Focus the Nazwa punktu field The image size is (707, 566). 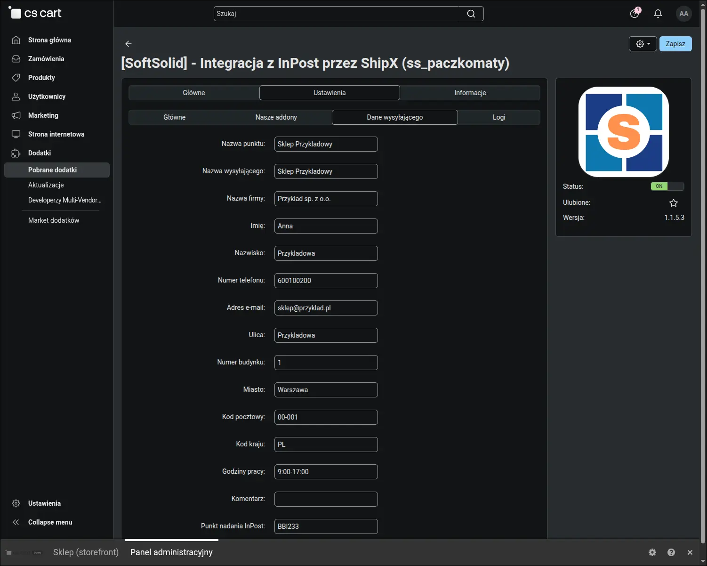326,144
